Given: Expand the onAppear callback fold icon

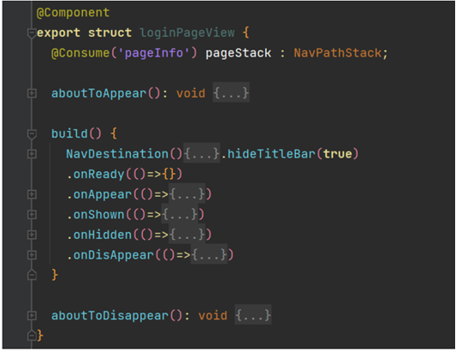Looking at the screenshot, I should click(32, 194).
